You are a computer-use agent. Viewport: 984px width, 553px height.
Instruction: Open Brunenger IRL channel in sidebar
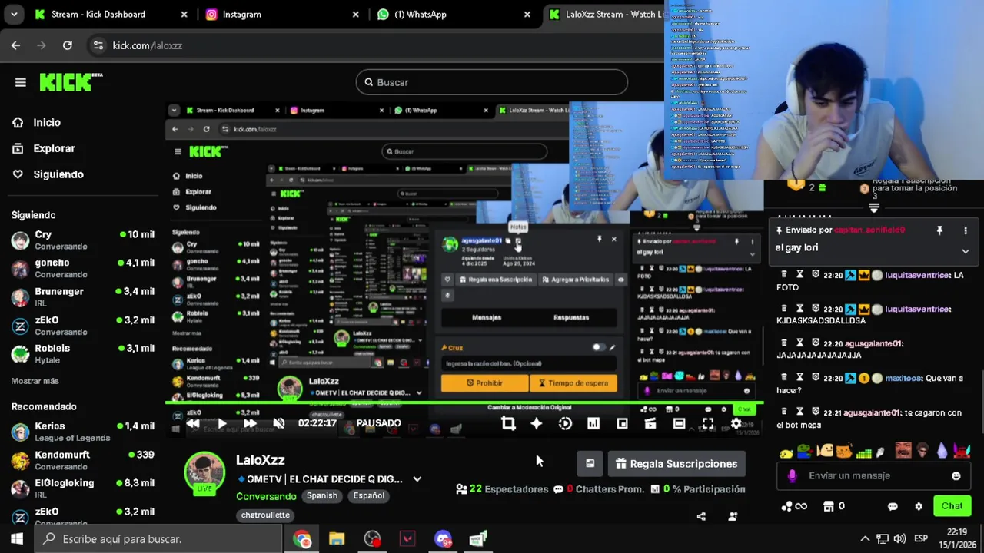pyautogui.click(x=83, y=296)
